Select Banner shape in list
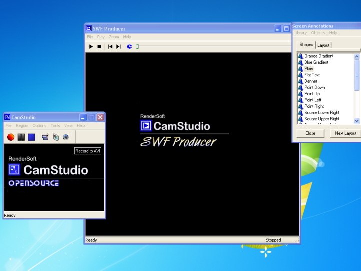361x271 pixels. [x=311, y=81]
